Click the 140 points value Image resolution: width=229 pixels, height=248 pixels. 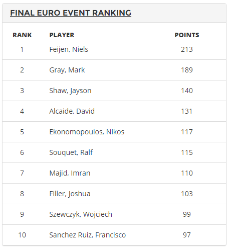187,91
